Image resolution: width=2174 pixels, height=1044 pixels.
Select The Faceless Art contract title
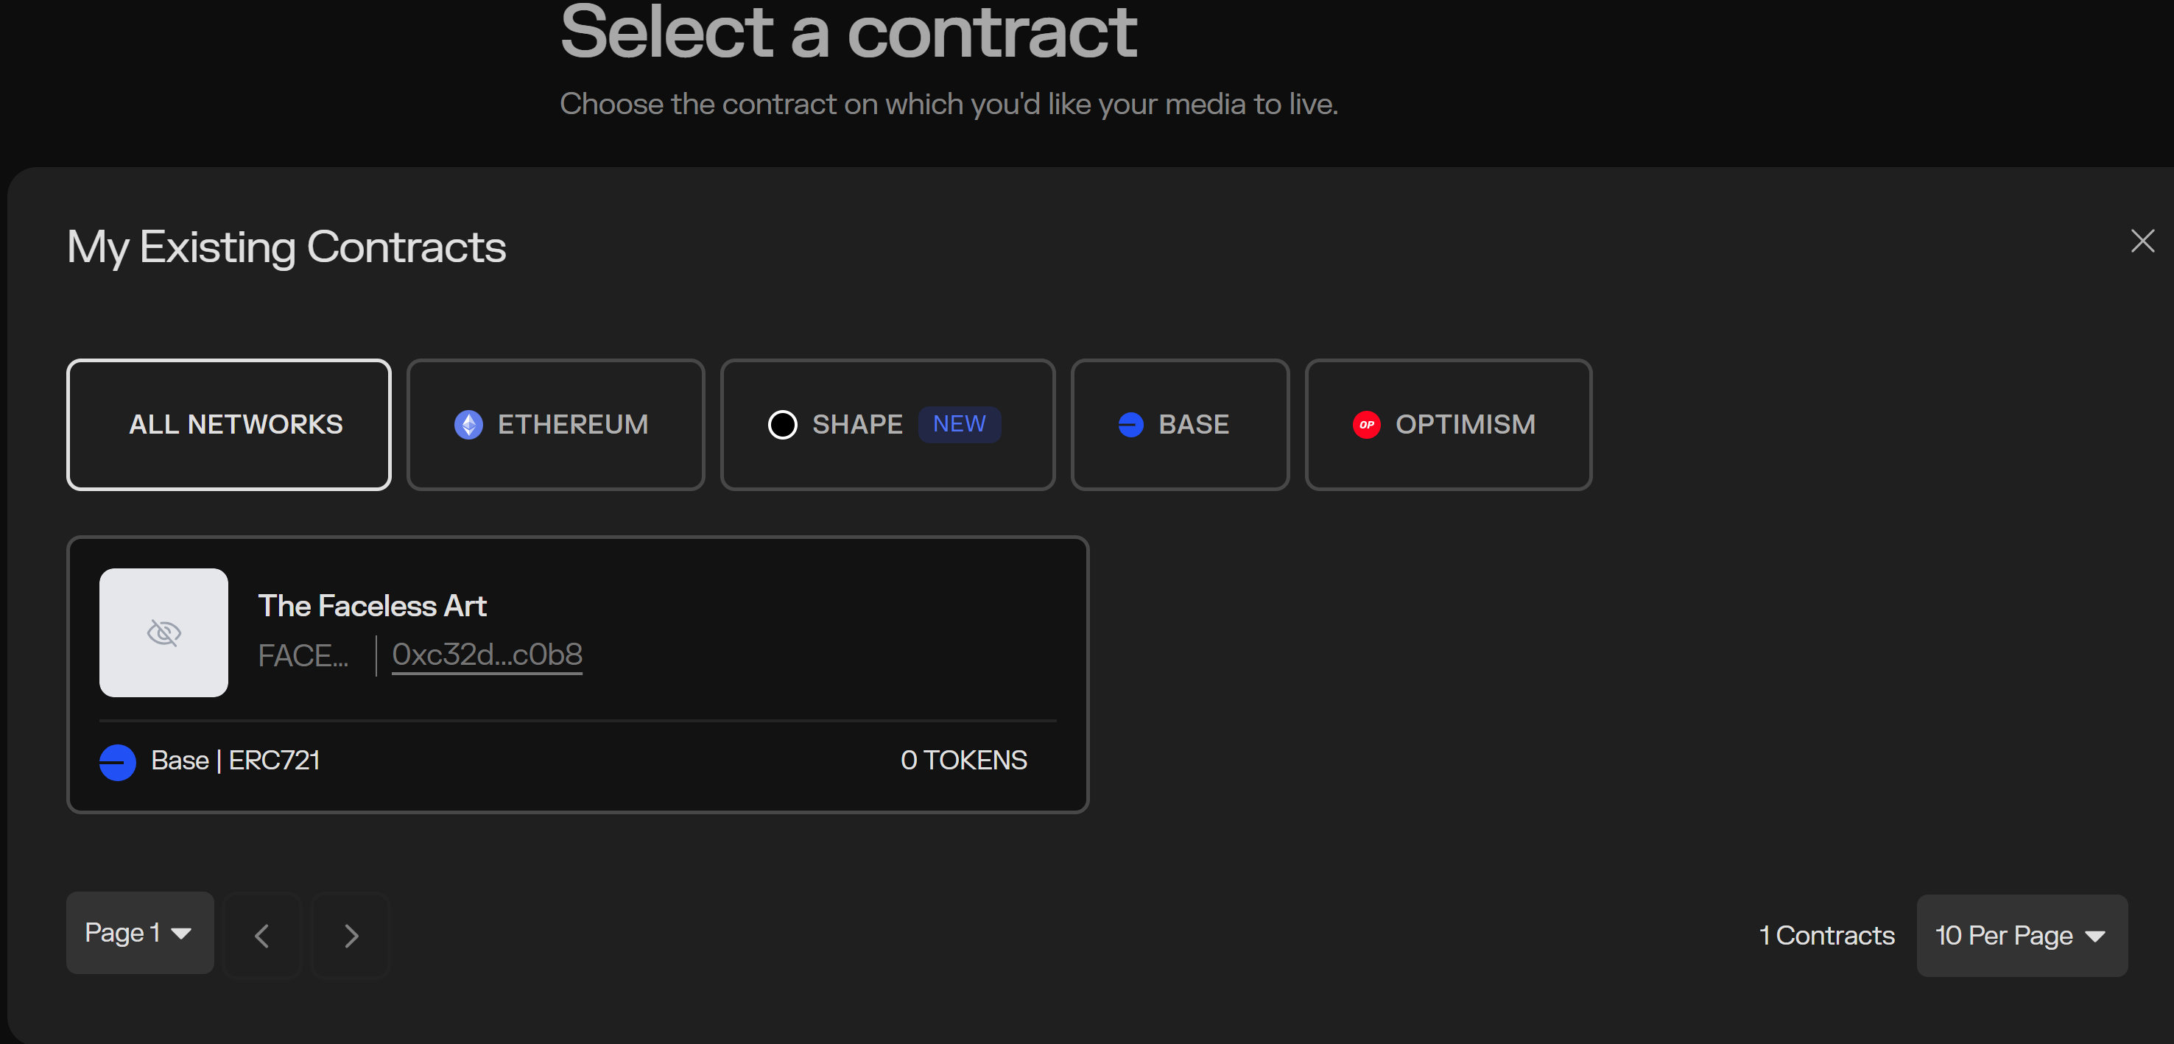[372, 606]
